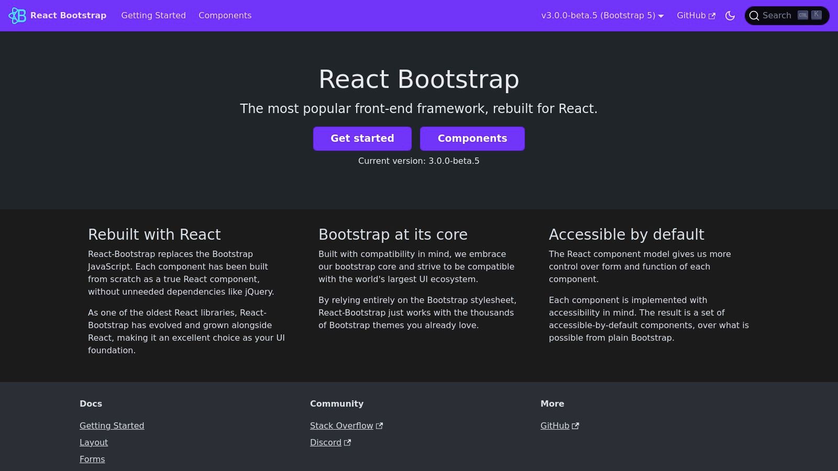Click the external-link icon beside Stack Overflow
Viewport: 838px width, 471px height.
click(379, 425)
